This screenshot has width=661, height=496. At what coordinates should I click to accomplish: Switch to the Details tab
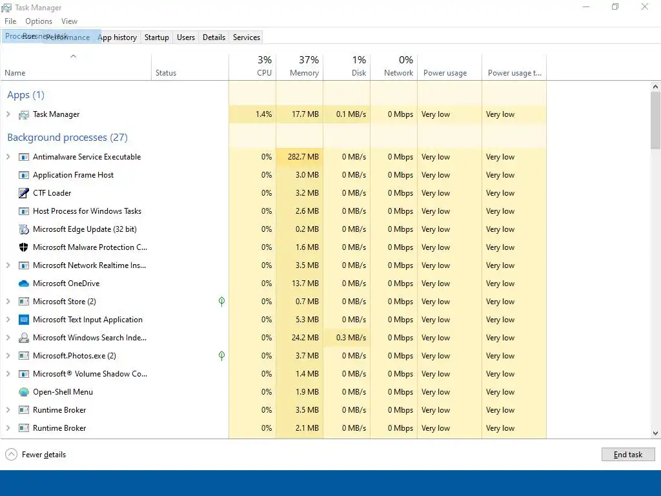click(214, 37)
